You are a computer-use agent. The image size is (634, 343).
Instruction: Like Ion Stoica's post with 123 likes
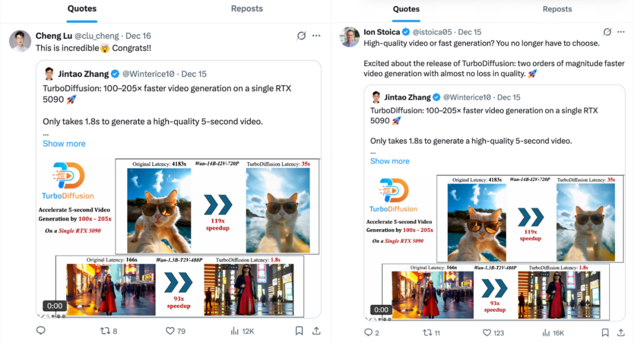point(493,332)
